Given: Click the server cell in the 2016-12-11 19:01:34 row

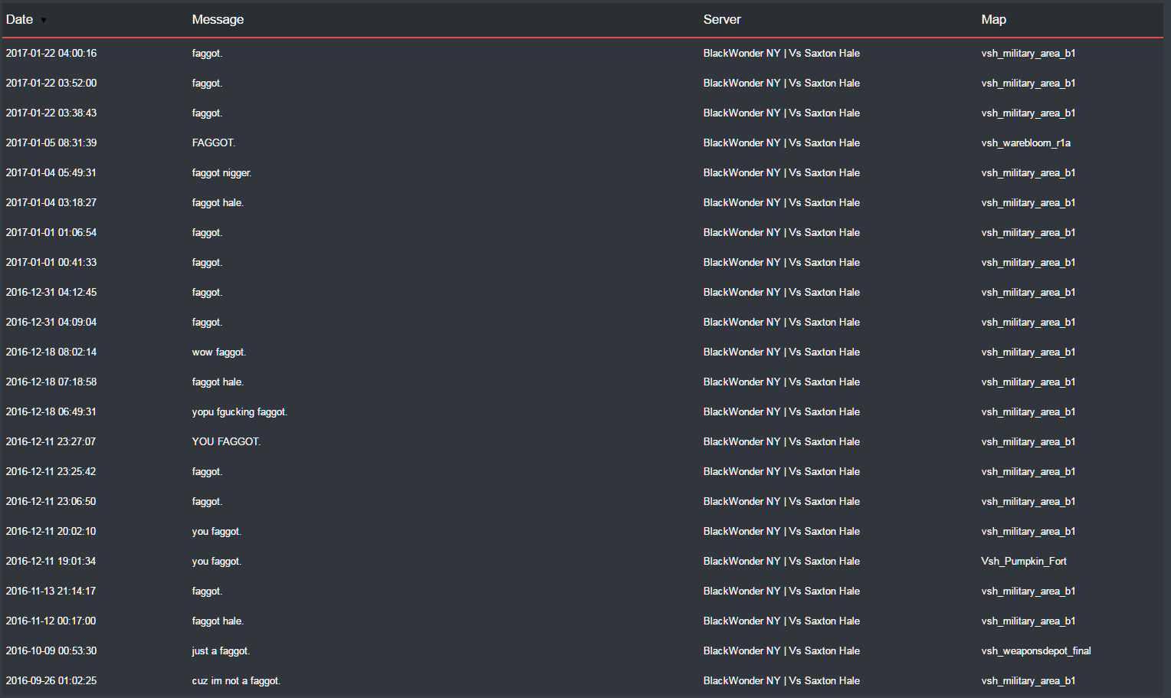Looking at the screenshot, I should click(x=781, y=561).
